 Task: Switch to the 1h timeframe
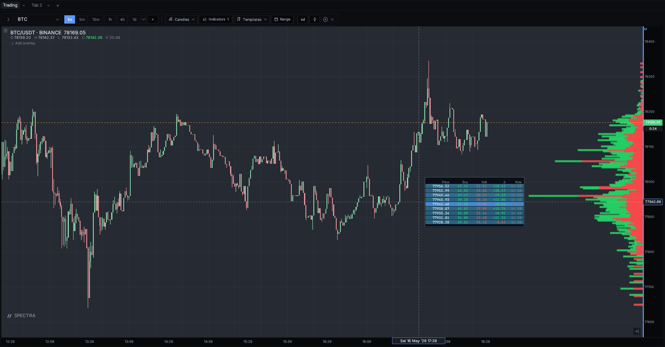110,19
